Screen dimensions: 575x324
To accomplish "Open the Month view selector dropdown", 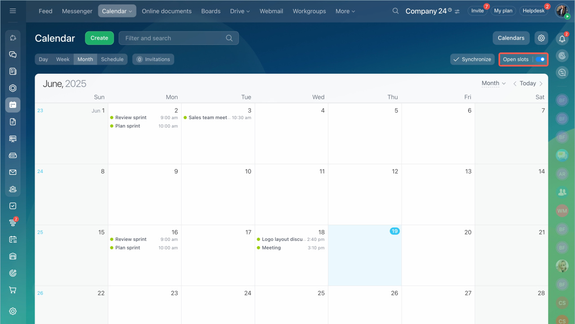I will point(494,83).
